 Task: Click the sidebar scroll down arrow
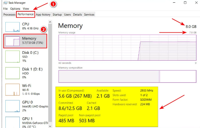click(50, 126)
